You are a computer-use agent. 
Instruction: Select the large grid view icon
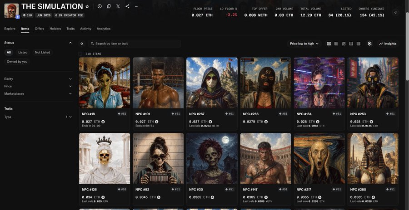(329, 44)
